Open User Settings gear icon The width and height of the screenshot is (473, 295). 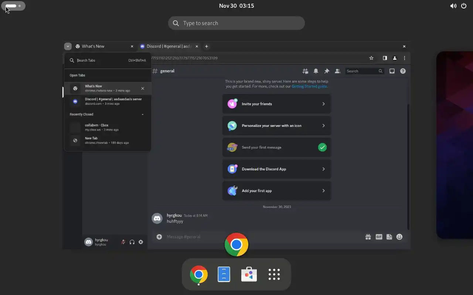141,242
